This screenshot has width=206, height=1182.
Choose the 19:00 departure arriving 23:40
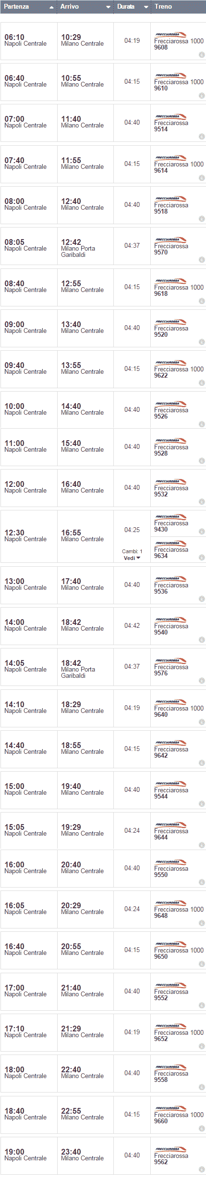pos(103,1156)
